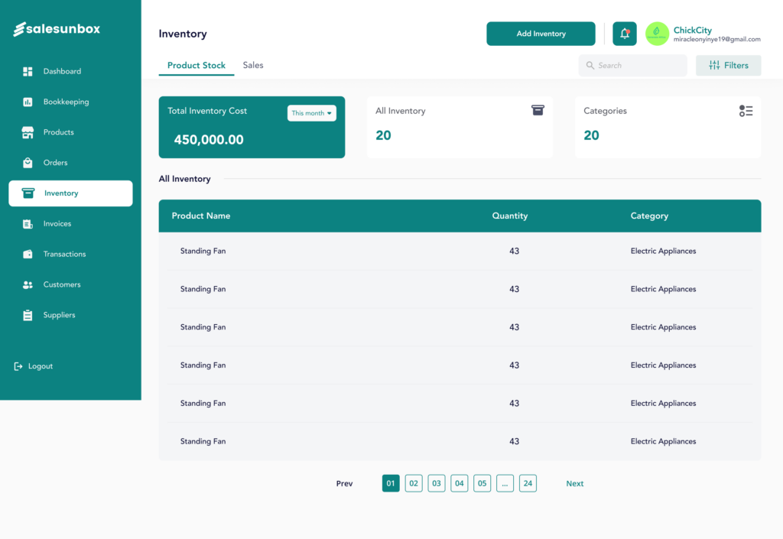783x539 pixels.
Task: Switch to the Sales tab
Action: click(253, 65)
